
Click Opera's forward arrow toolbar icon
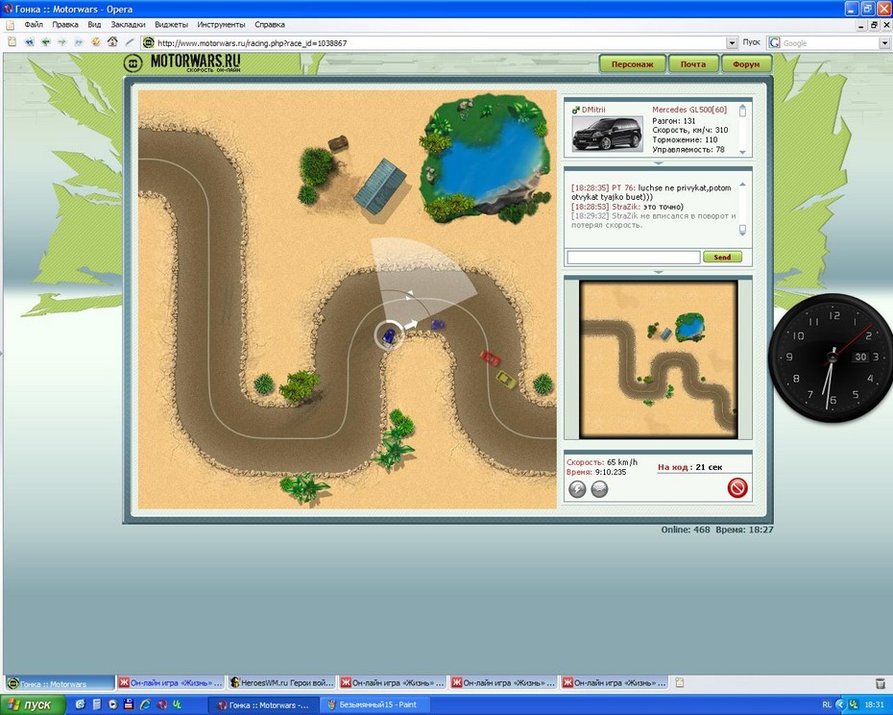pos(62,42)
